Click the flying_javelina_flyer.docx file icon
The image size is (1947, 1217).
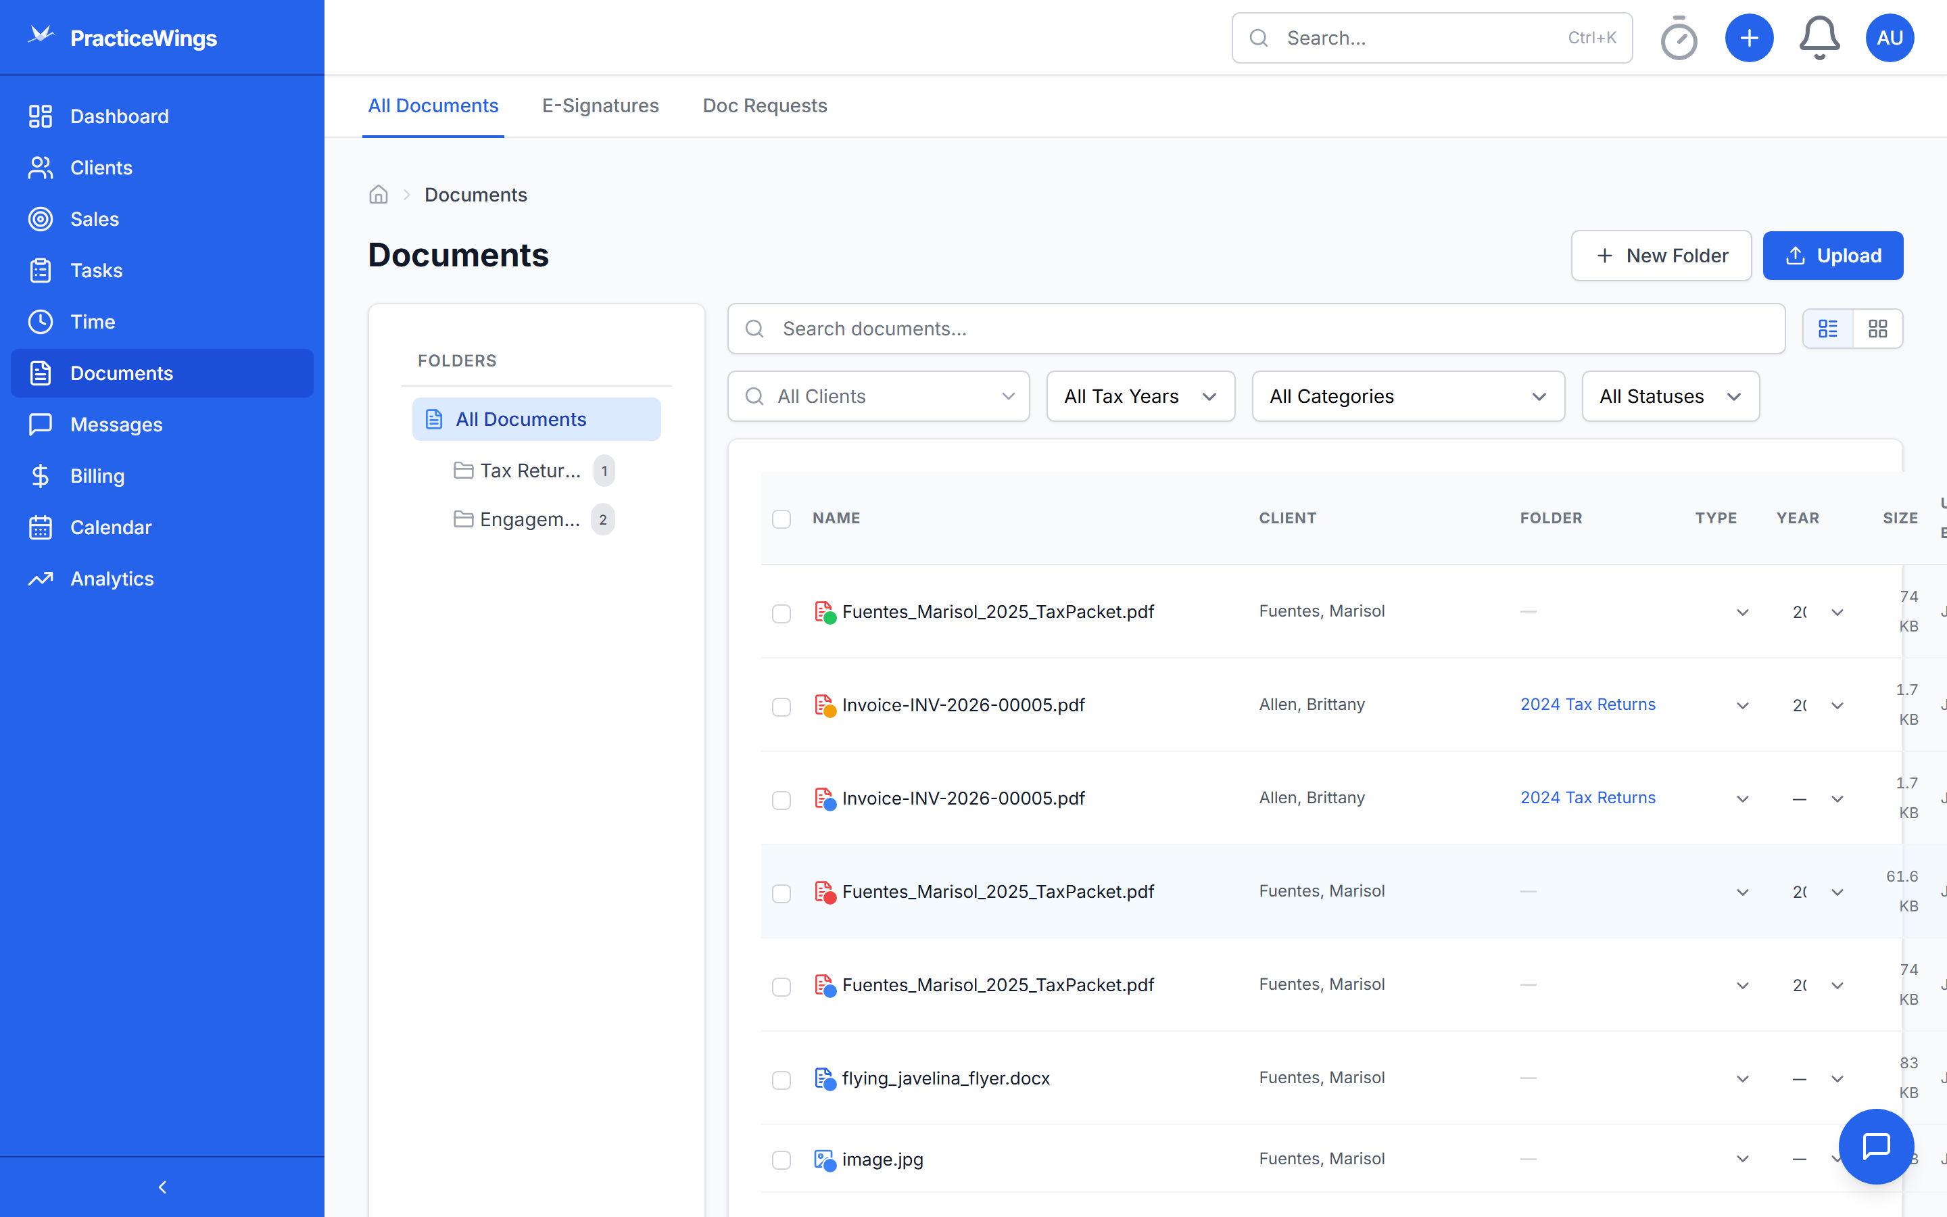825,1078
